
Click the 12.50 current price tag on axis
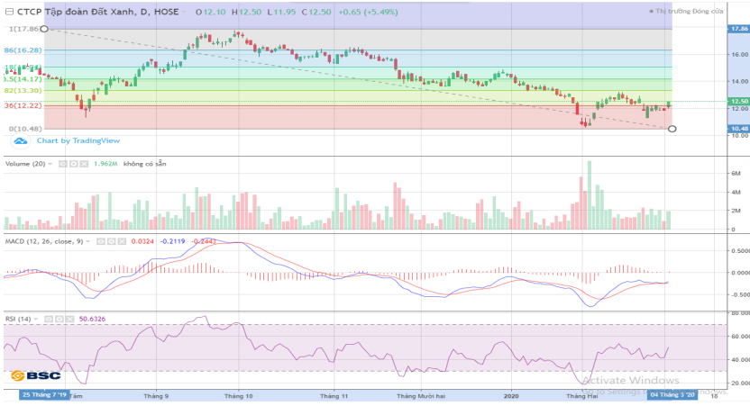point(739,101)
